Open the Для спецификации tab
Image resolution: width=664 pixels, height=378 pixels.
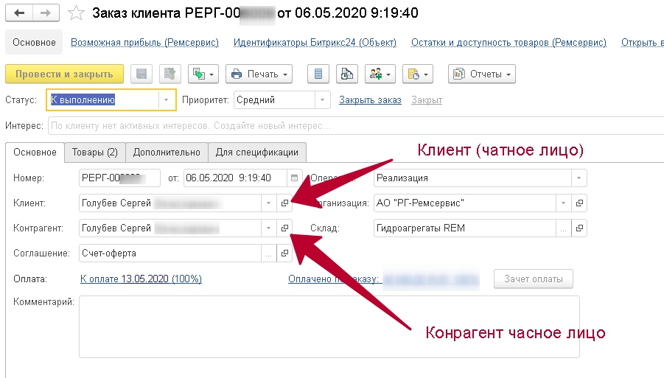[256, 153]
